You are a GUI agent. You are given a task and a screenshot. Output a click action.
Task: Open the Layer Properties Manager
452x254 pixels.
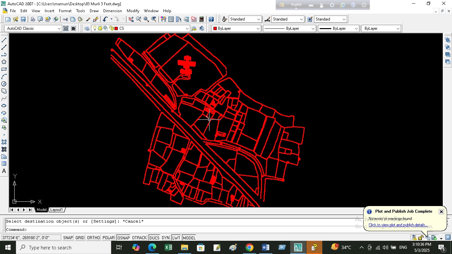click(x=87, y=28)
